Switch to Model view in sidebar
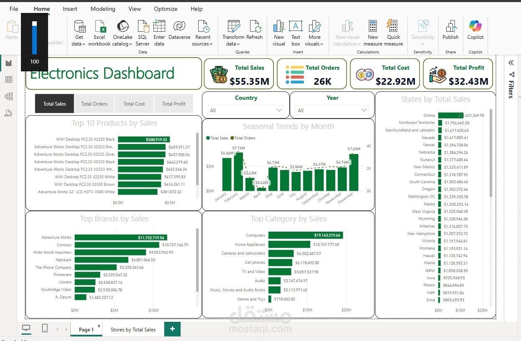521x341 pixels. click(x=9, y=96)
